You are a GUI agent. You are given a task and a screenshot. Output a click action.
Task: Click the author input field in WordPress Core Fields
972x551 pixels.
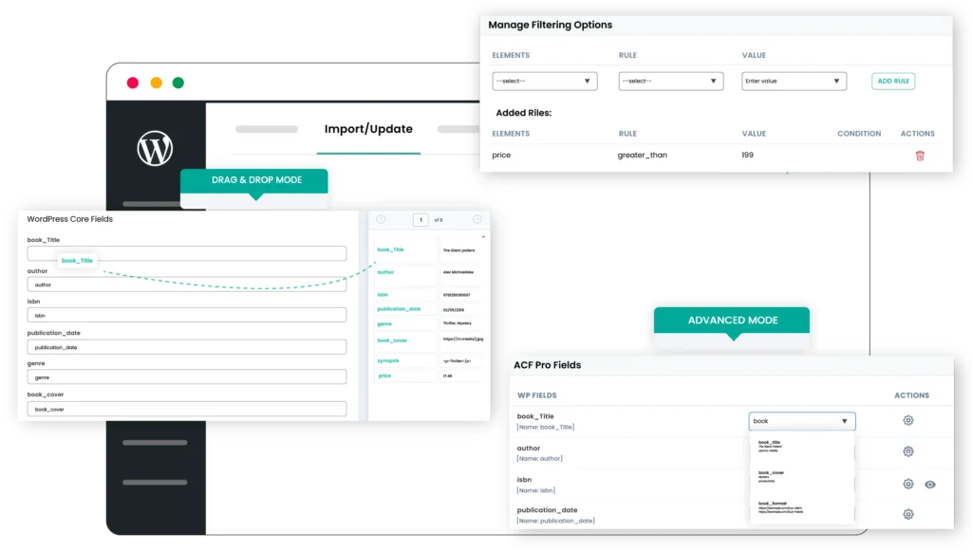coord(188,284)
